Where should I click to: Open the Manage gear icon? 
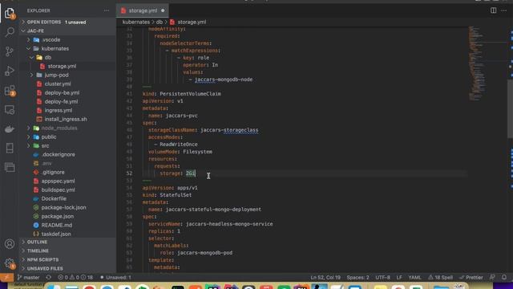pyautogui.click(x=10, y=263)
